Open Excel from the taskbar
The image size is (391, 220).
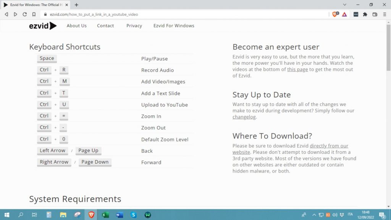[x=105, y=215]
